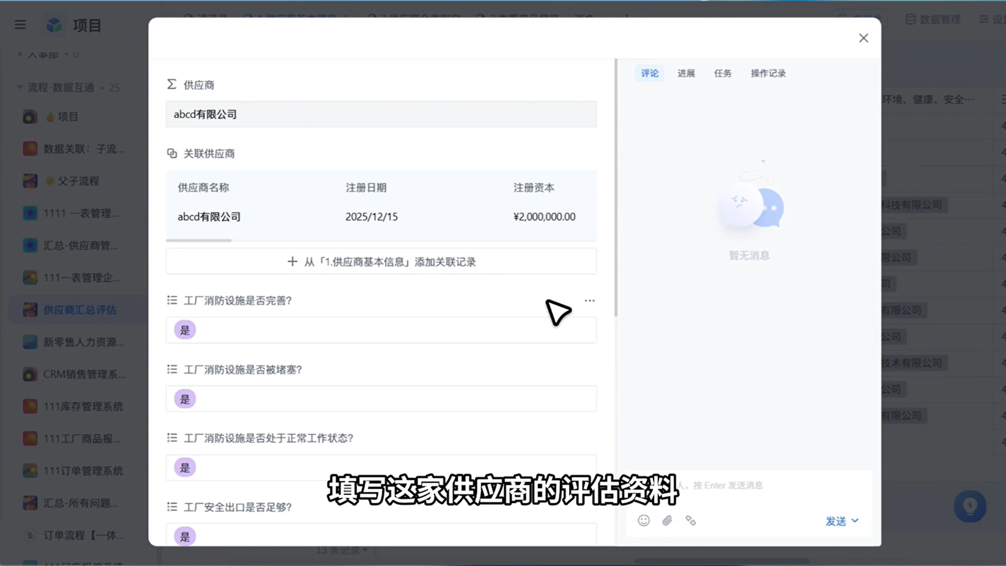Click the 环境、健康、安全 column header behind dialog
Image resolution: width=1006 pixels, height=566 pixels.
[x=928, y=100]
